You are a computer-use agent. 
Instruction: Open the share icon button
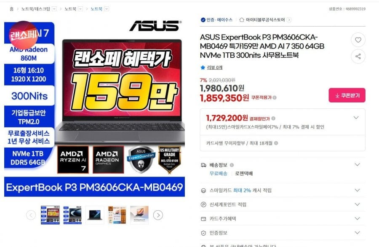click(358, 56)
